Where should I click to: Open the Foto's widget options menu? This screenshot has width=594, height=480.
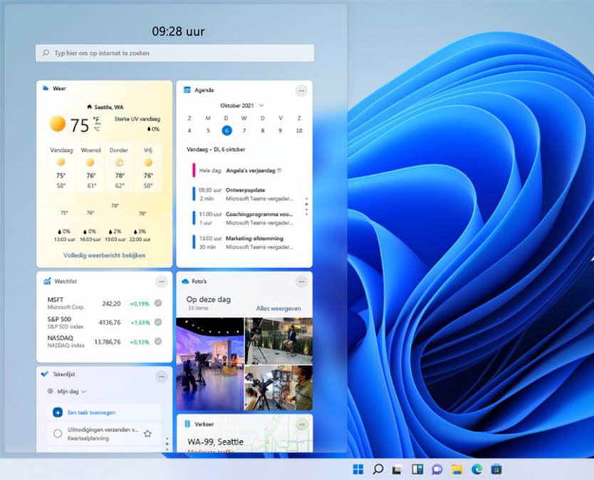click(302, 281)
